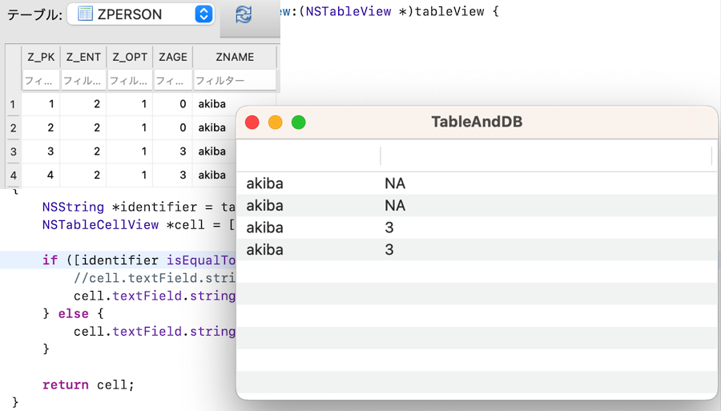Sort by the Z_PK column header

(40, 57)
